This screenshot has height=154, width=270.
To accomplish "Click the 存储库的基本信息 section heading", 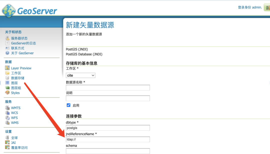I will (x=81, y=63).
